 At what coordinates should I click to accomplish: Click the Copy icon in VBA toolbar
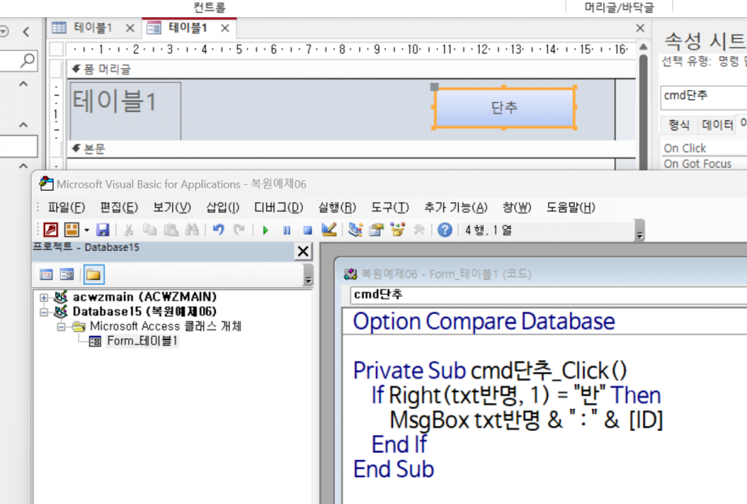point(149,230)
